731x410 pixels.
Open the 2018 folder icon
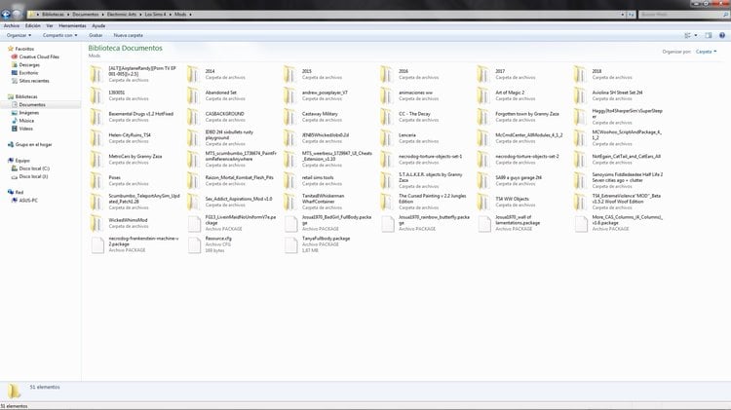click(581, 75)
